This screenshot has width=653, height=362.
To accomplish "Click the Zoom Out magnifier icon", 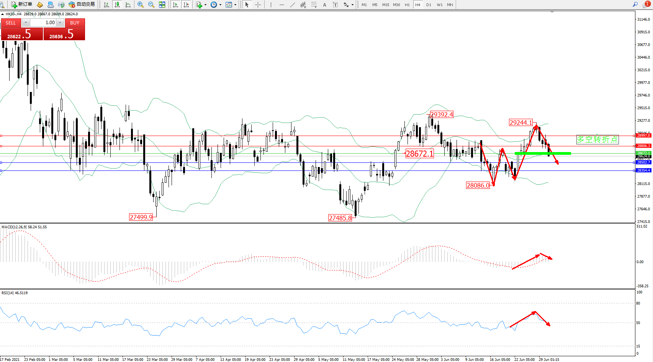I will (x=151, y=5).
